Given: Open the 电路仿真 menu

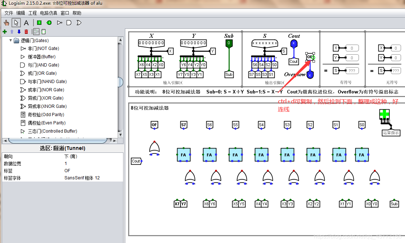Looking at the screenshot, I should (x=49, y=13).
